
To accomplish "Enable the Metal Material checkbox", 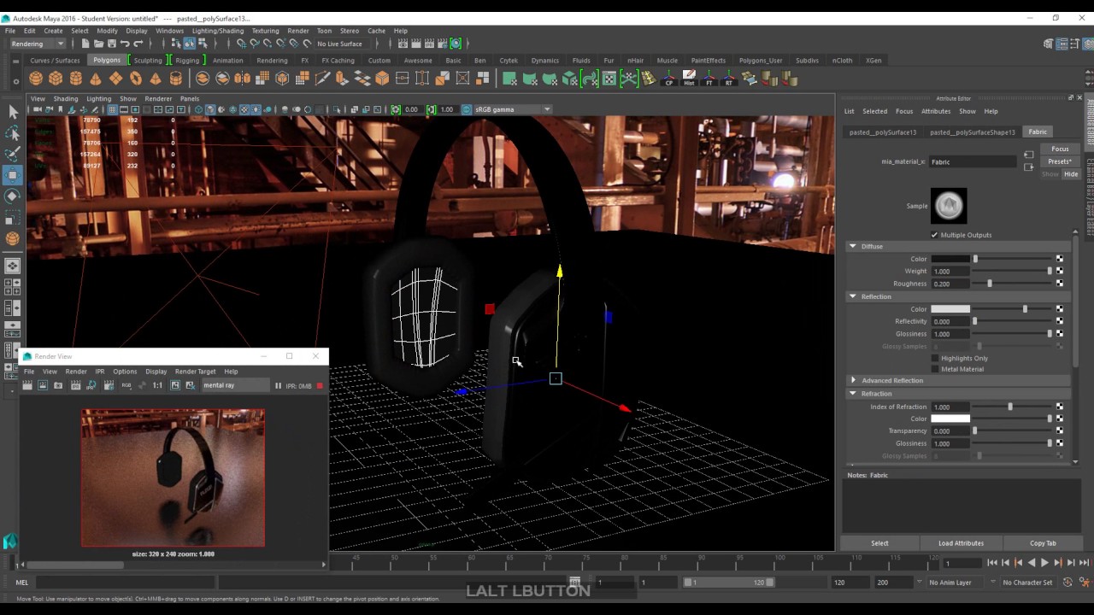I will coord(935,369).
